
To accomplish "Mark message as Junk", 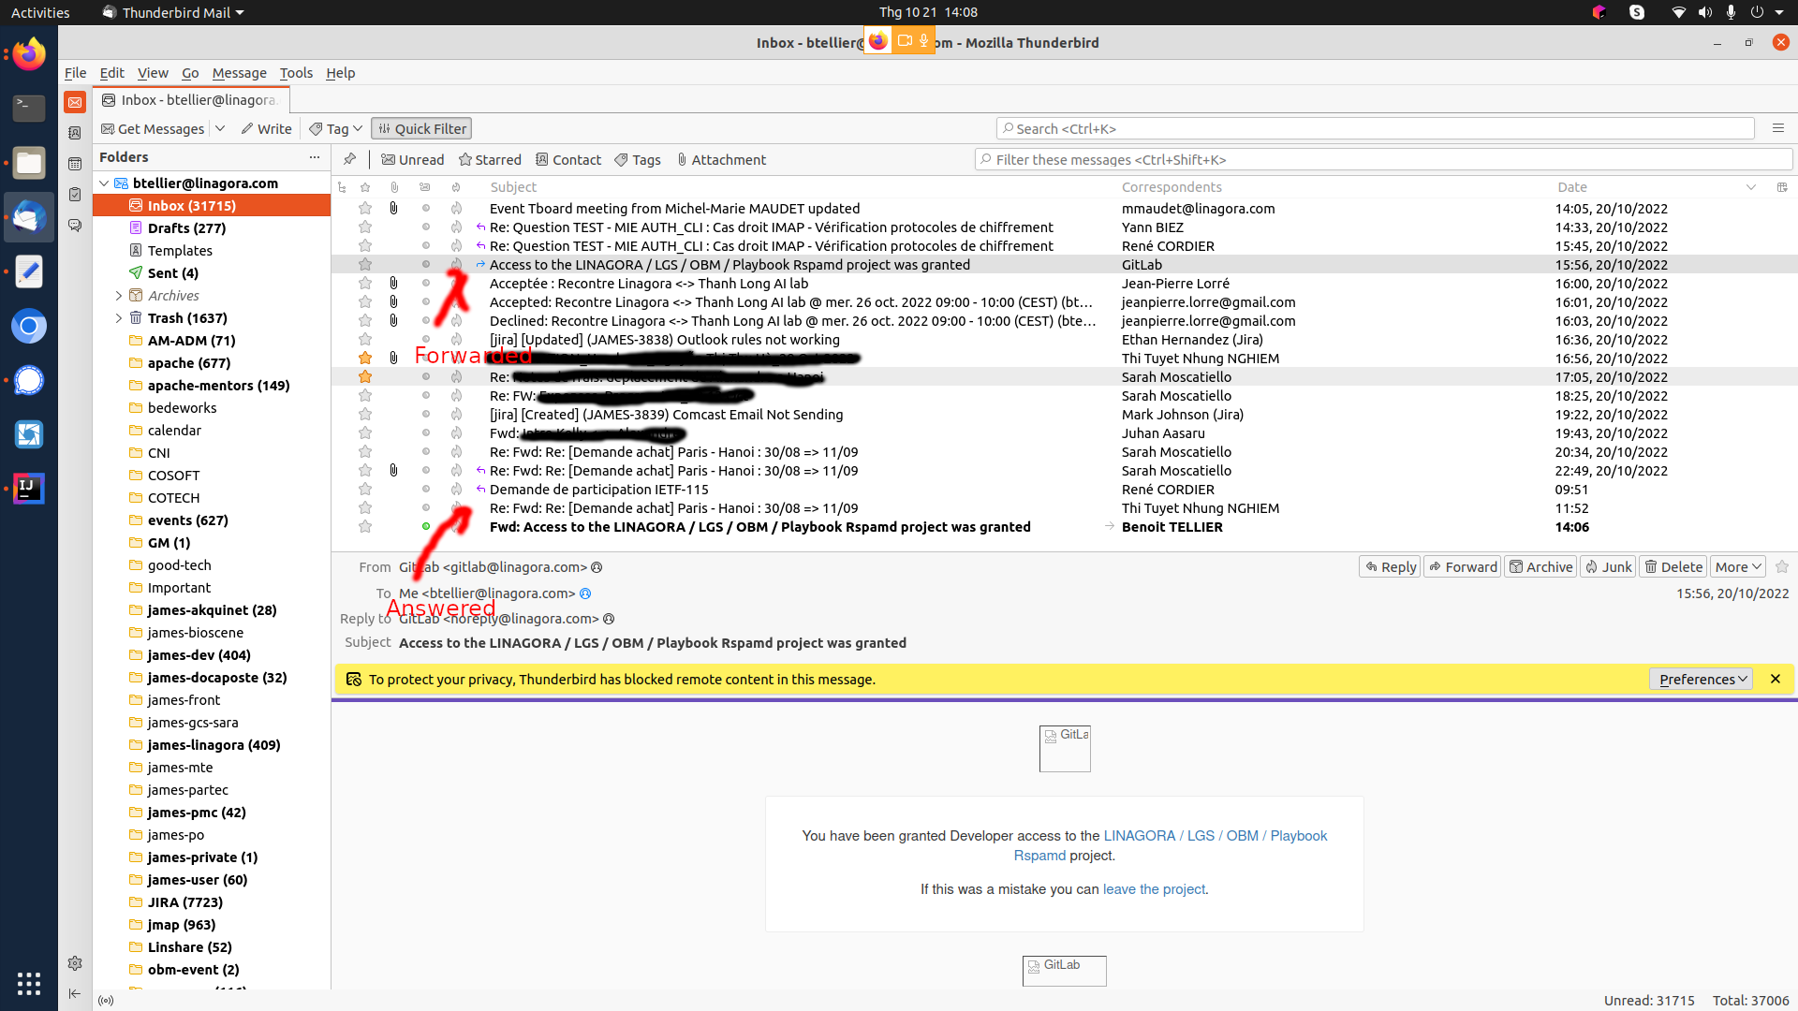I will (1608, 566).
